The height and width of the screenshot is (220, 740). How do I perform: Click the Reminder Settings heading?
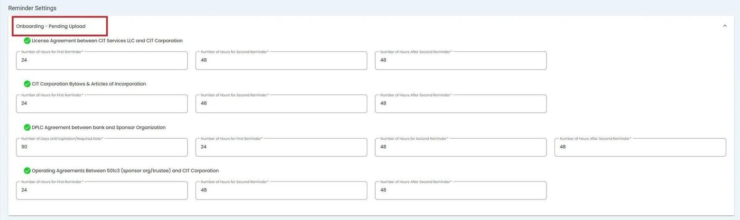tap(32, 8)
